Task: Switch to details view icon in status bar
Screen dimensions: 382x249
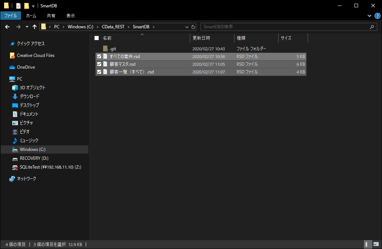Action: pos(367,244)
